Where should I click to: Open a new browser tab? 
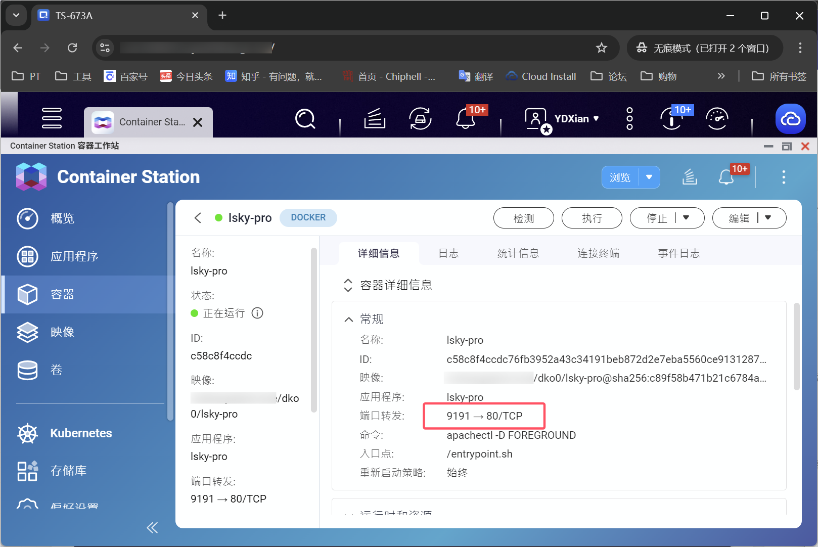tap(222, 15)
